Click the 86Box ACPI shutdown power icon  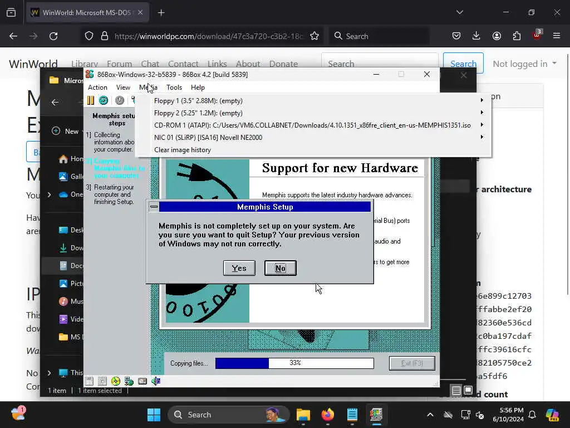tap(120, 100)
